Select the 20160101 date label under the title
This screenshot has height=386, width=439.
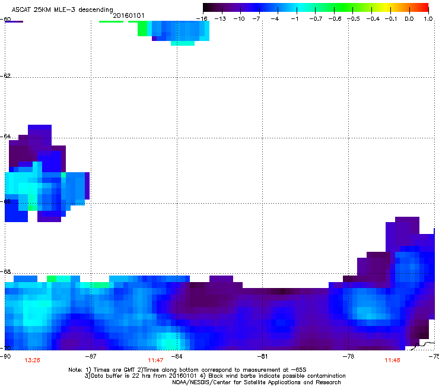[x=129, y=15]
